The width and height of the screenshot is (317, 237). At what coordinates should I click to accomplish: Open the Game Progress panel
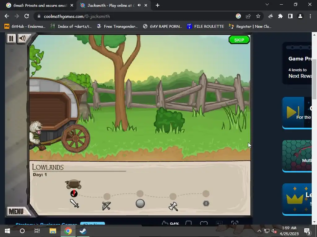tap(297, 63)
